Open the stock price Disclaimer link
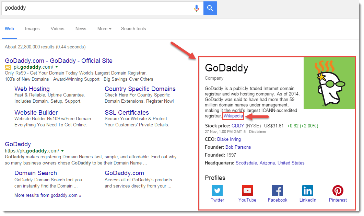The image size is (364, 216). [258, 132]
